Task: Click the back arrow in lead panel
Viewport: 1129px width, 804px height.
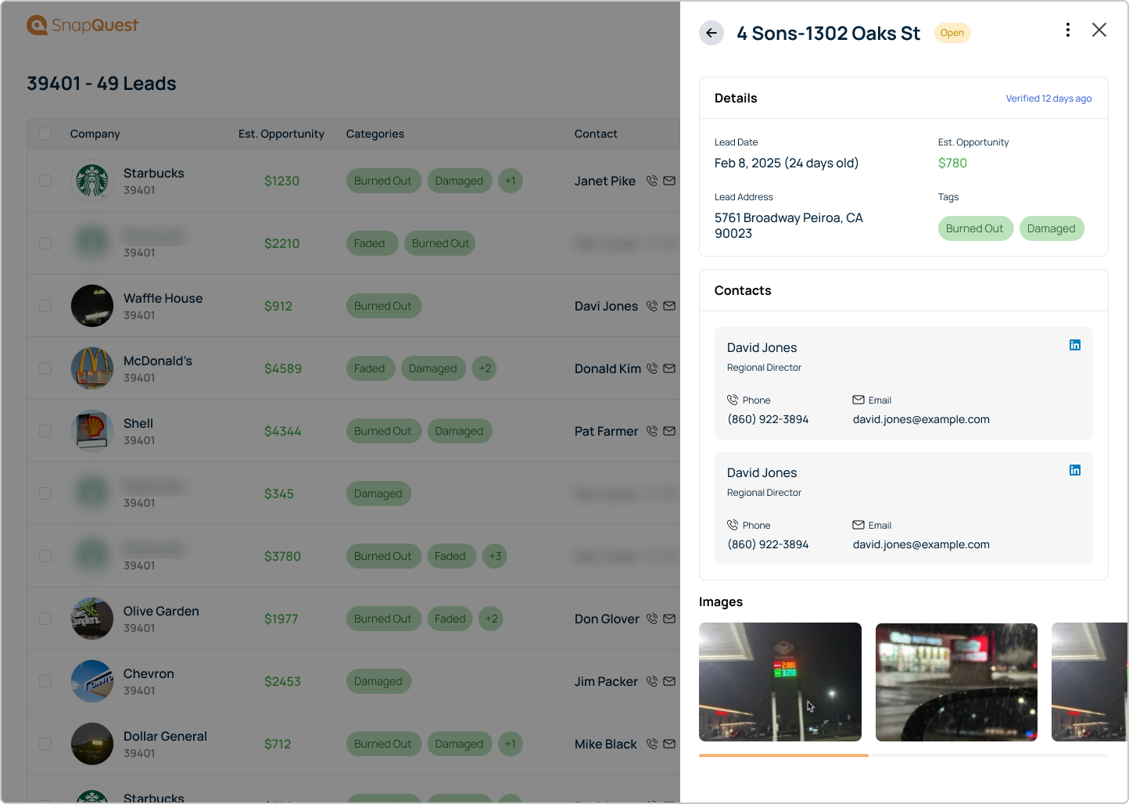Action: pos(711,33)
